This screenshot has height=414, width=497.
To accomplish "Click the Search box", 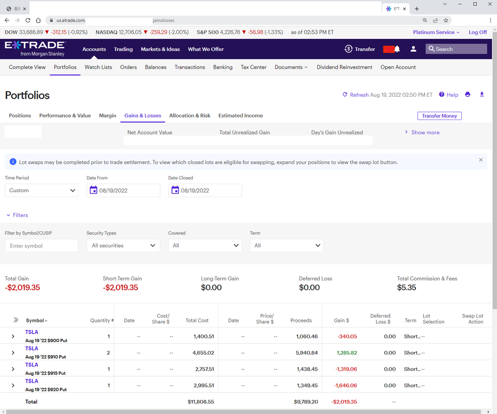I will coord(456,49).
